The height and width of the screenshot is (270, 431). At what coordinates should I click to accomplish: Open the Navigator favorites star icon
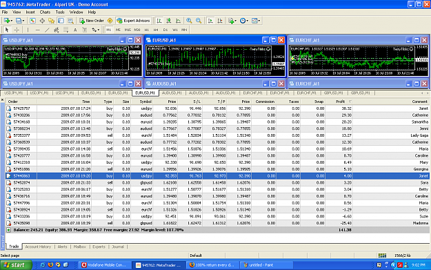pos(52,21)
